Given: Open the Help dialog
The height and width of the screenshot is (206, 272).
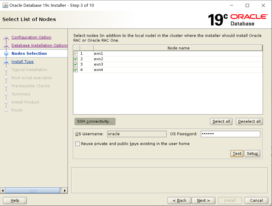Looking at the screenshot, I should (x=15, y=201).
